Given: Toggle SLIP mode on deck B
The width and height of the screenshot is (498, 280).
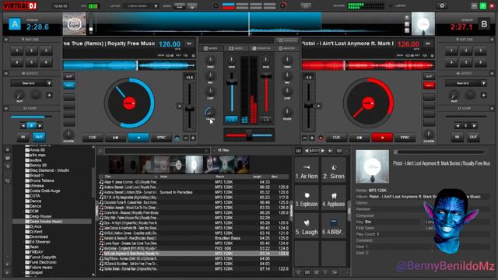Looking at the screenshot, I should click(x=429, y=76).
